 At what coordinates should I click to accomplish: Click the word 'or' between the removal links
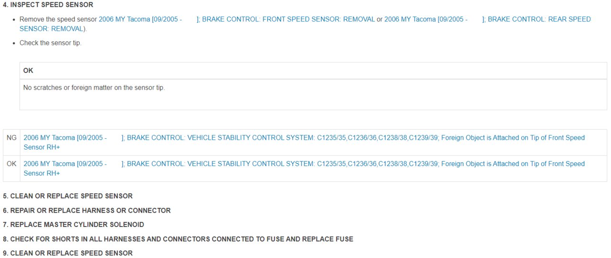379,20
